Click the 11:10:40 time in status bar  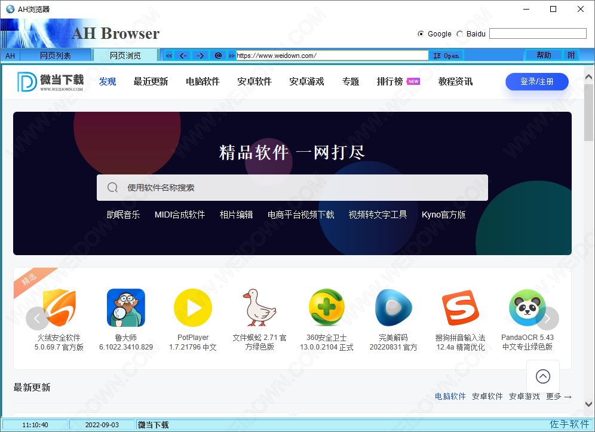pyautogui.click(x=35, y=425)
